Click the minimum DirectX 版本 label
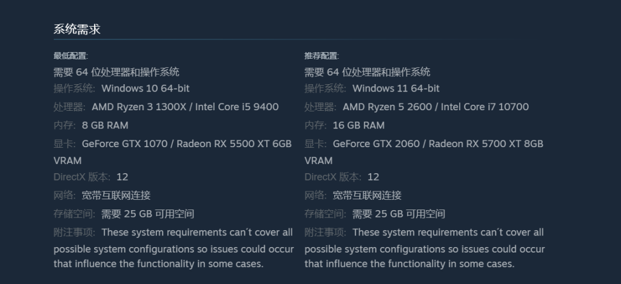 tap(82, 177)
